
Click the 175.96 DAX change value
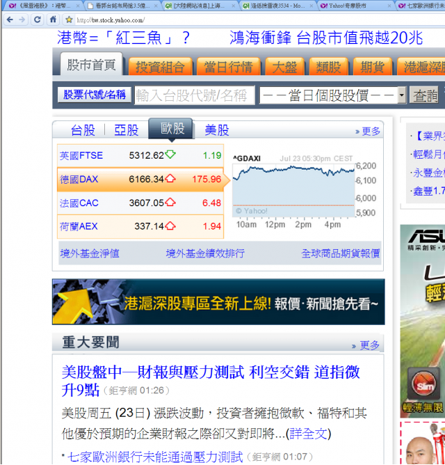(x=207, y=179)
